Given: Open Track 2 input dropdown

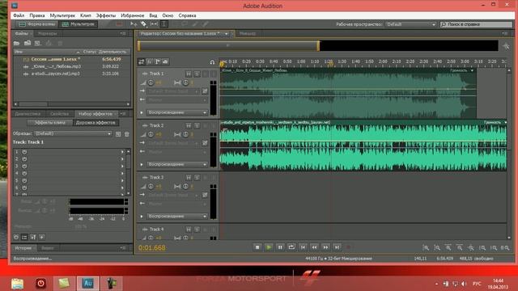Looking at the screenshot, I should click(173, 143).
